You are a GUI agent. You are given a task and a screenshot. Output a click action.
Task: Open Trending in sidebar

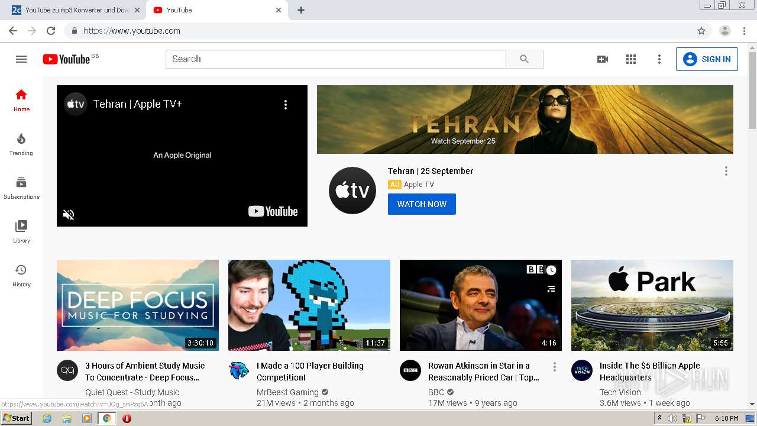click(21, 144)
